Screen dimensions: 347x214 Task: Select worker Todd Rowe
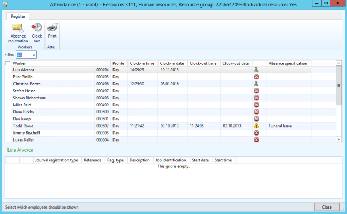pos(23,126)
